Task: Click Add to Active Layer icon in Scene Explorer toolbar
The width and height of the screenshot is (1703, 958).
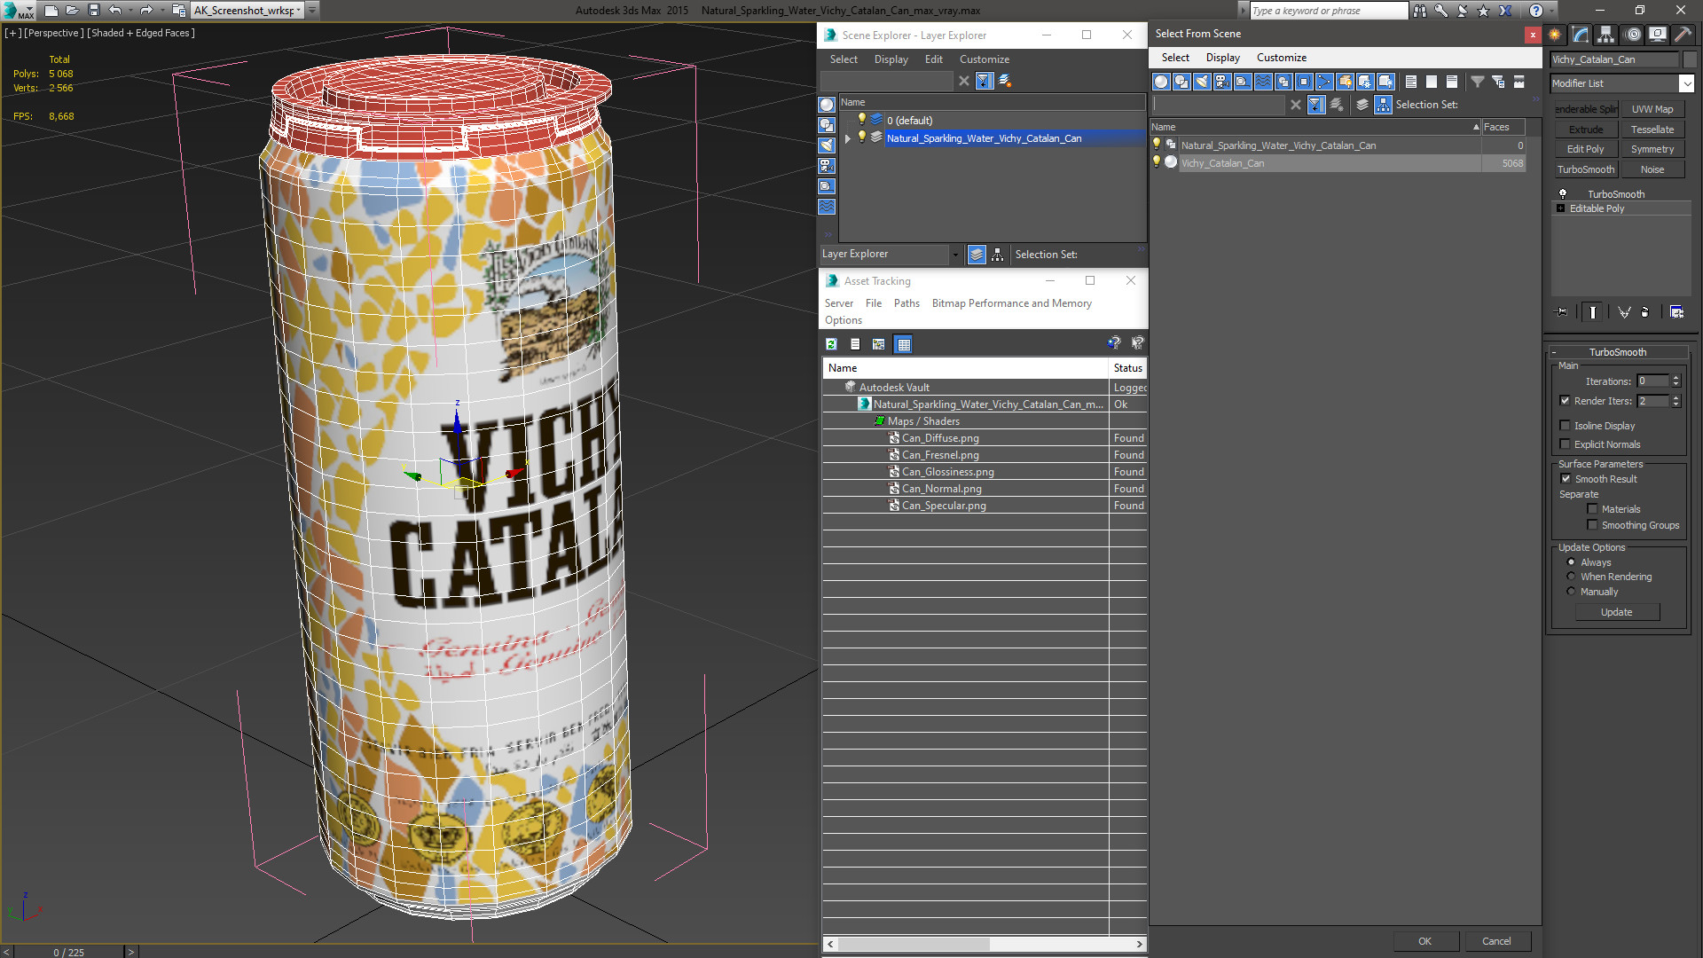Action: [1005, 81]
